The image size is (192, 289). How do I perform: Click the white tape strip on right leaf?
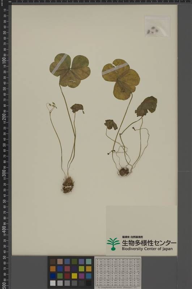click(x=115, y=69)
